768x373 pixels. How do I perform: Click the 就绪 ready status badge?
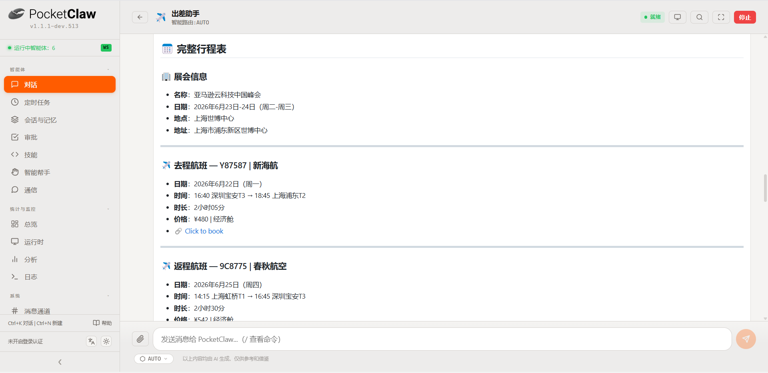click(652, 17)
